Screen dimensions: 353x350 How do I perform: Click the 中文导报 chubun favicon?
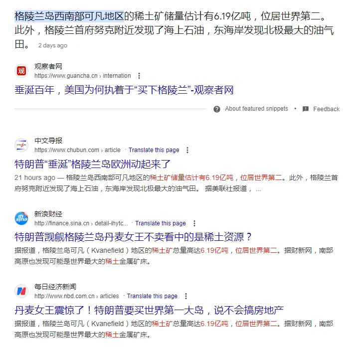tap(21, 145)
